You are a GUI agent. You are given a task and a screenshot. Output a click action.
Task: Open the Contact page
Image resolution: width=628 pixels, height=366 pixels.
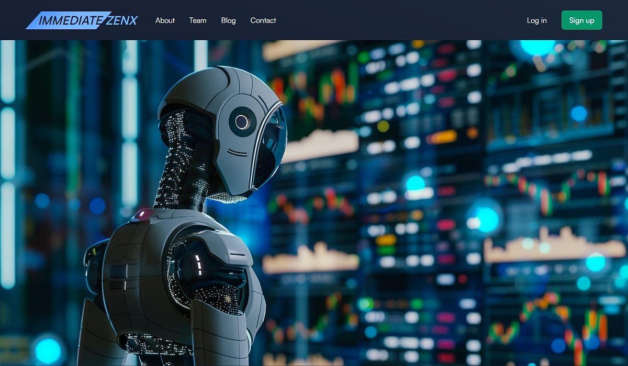(x=263, y=20)
